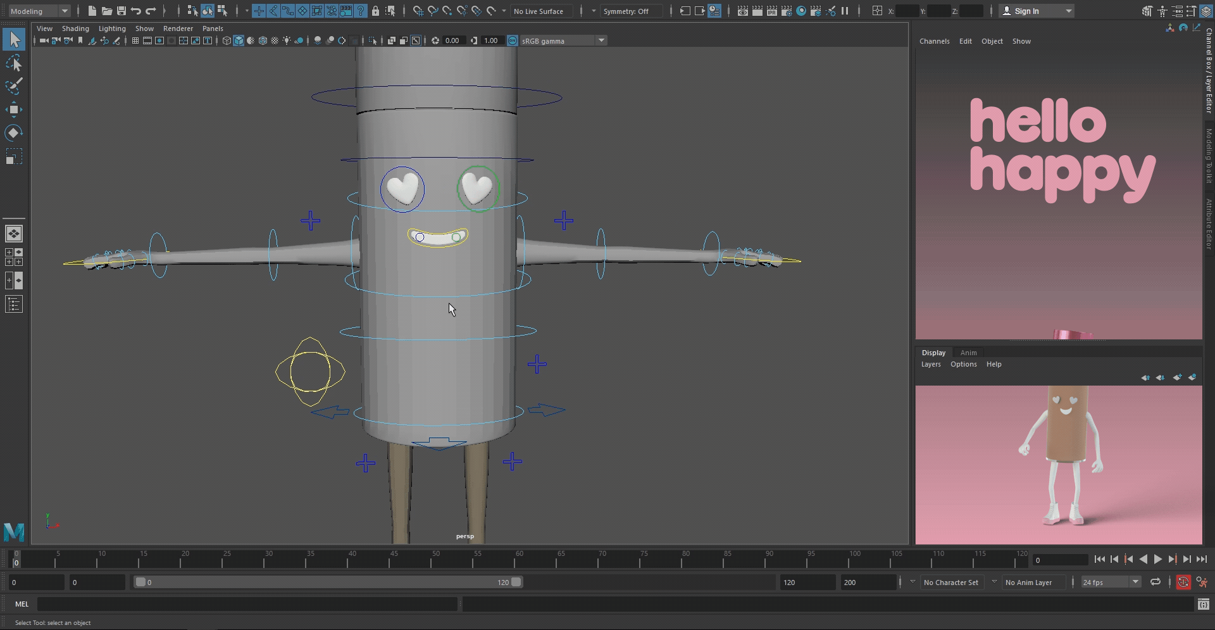Open the Shading panel menu
The width and height of the screenshot is (1215, 630).
[75, 28]
